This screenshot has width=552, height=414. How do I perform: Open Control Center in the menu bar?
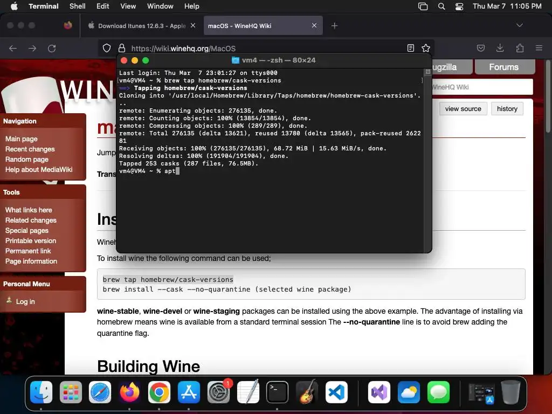tap(459, 6)
